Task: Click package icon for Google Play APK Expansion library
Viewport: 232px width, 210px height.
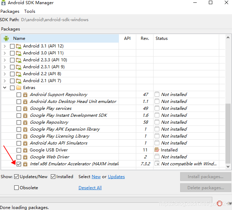Action: coord(25,129)
